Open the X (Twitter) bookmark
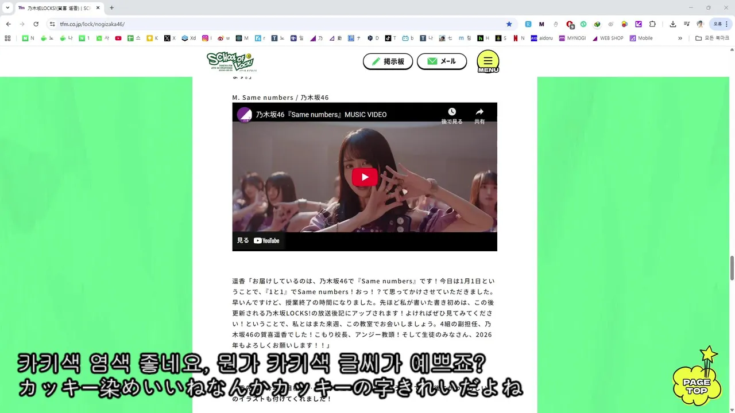 [x=170, y=38]
